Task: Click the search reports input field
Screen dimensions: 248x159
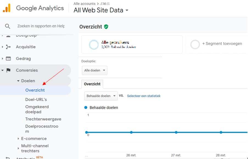Action: [41, 26]
